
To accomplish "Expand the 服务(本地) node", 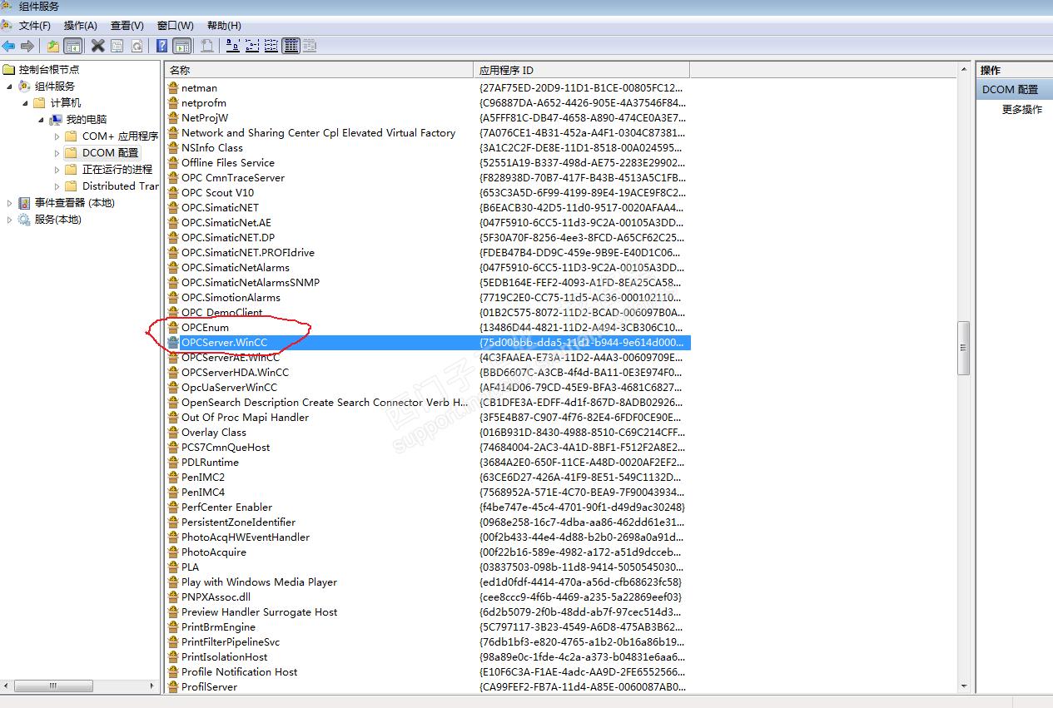I will (10, 220).
